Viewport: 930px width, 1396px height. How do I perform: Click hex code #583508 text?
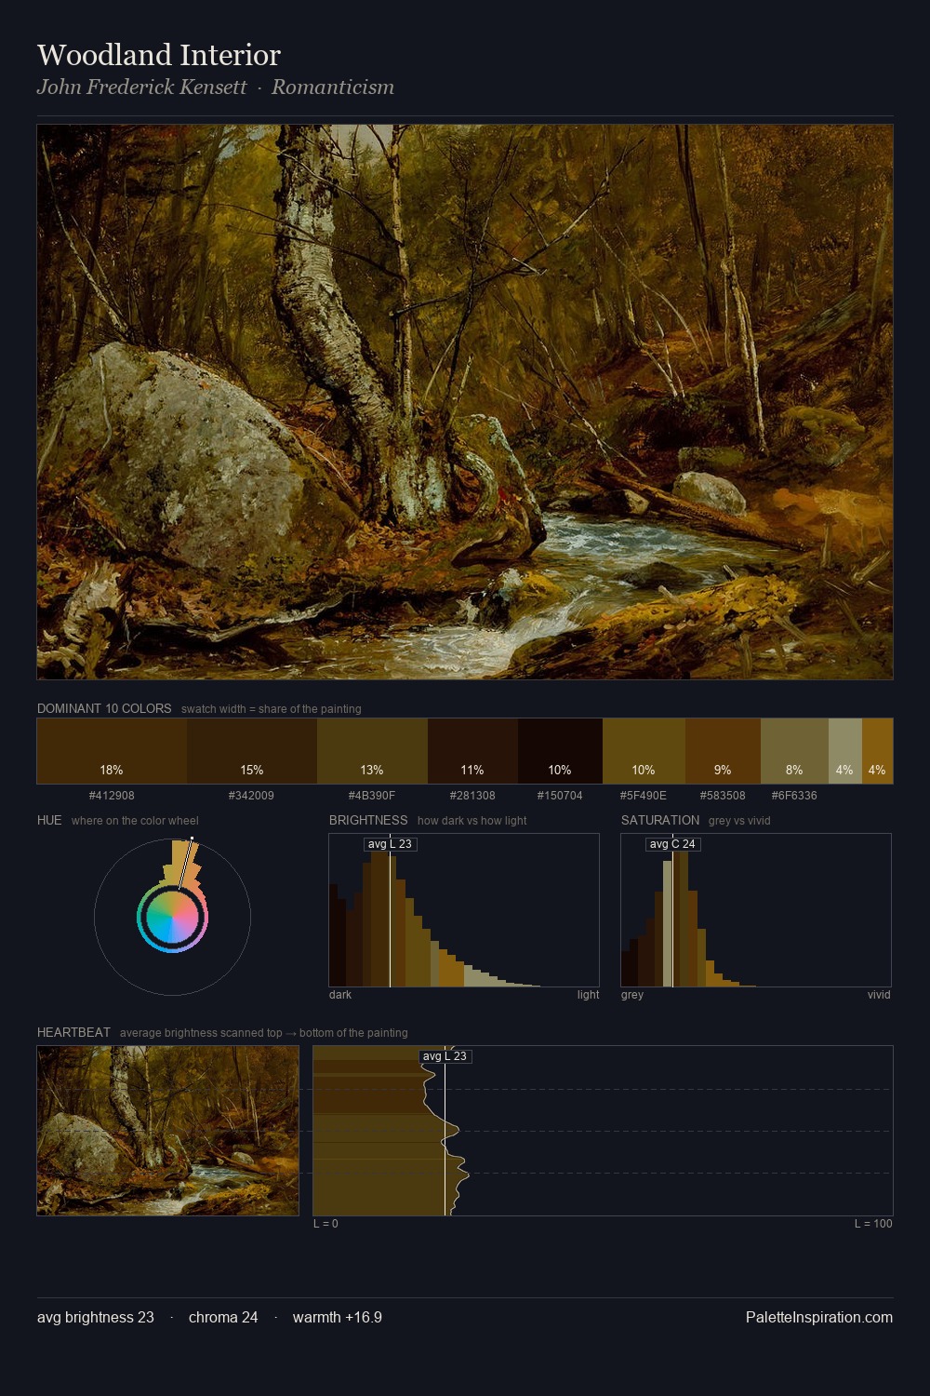723,796
